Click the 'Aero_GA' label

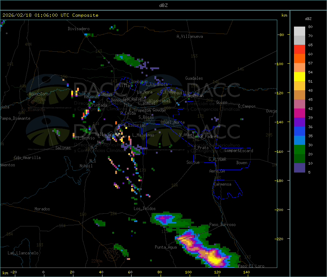point(217,171)
